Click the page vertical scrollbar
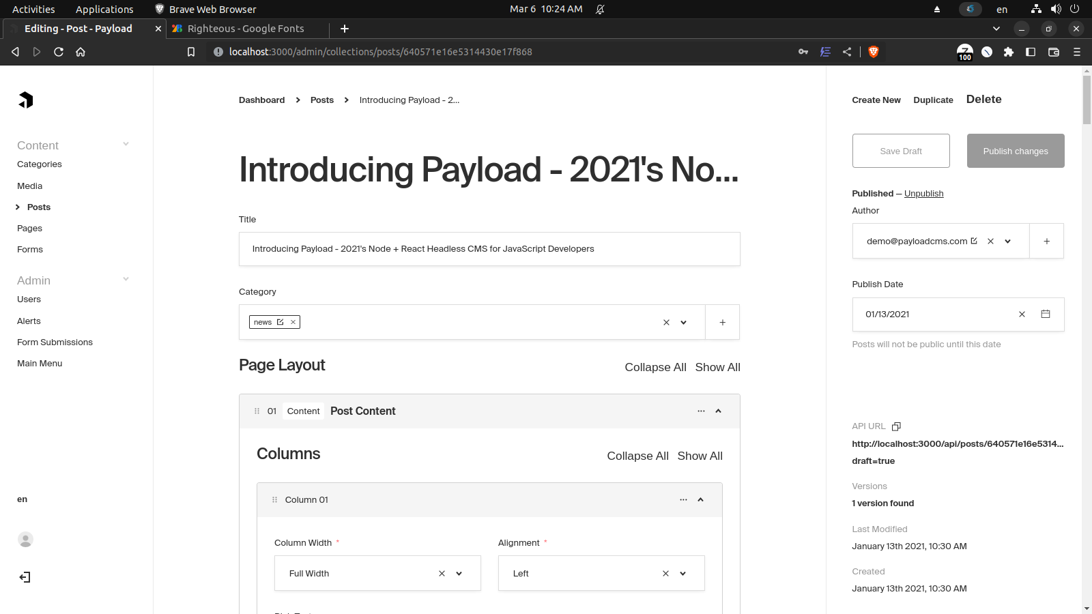 coord(1087,99)
